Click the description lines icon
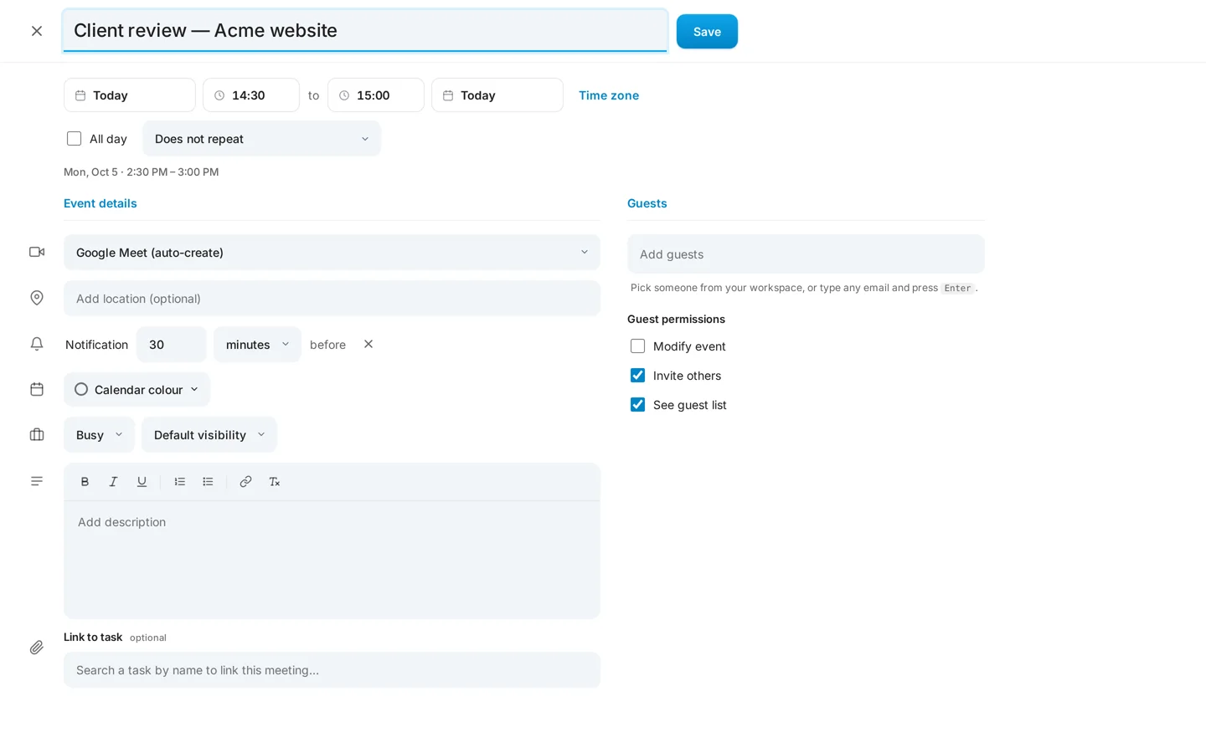The height and width of the screenshot is (753, 1206). 37,481
